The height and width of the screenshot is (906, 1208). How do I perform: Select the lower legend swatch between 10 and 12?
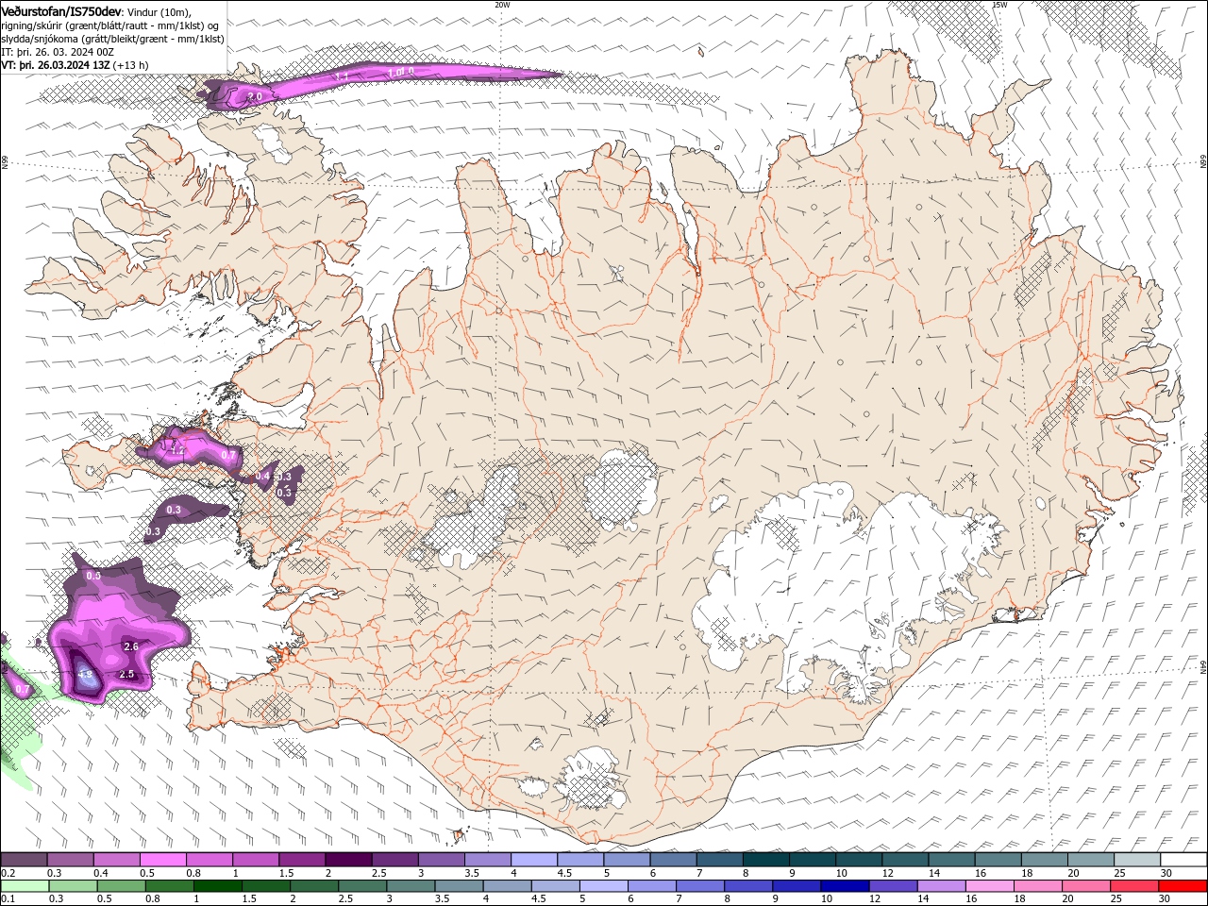[845, 886]
